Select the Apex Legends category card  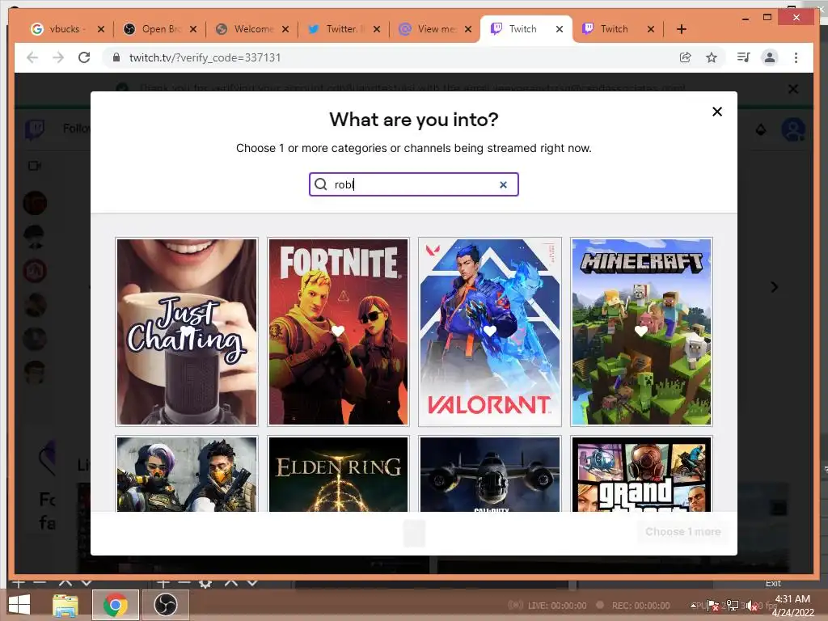[187, 474]
